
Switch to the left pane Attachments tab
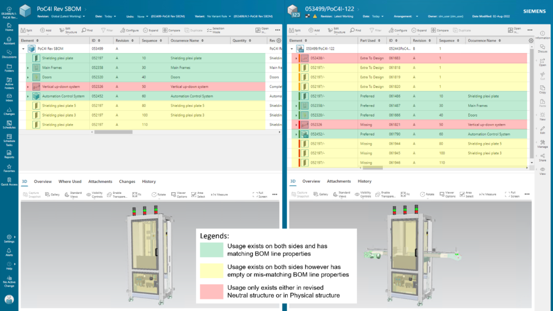[x=100, y=181]
